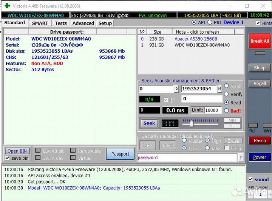Image resolution: width=272 pixels, height=201 pixels.
Task: Click the small "0" button beside start LBA
Action: point(176,89)
